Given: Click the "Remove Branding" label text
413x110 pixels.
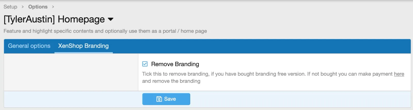Looking at the screenshot, I should tap(175, 64).
